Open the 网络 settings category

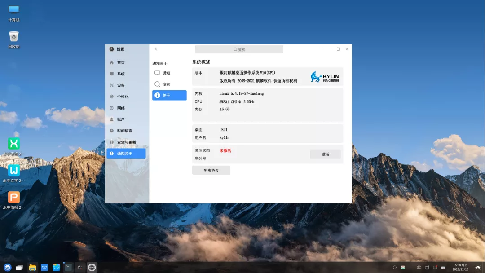pyautogui.click(x=126, y=108)
